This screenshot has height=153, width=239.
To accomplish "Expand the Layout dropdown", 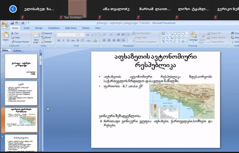I will [x=48, y=33].
